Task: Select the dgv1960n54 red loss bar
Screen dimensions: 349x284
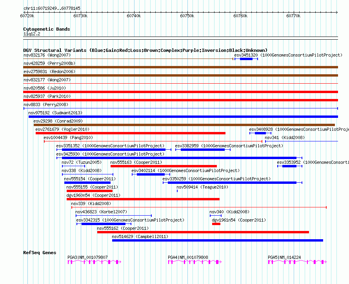Action: coord(143,199)
